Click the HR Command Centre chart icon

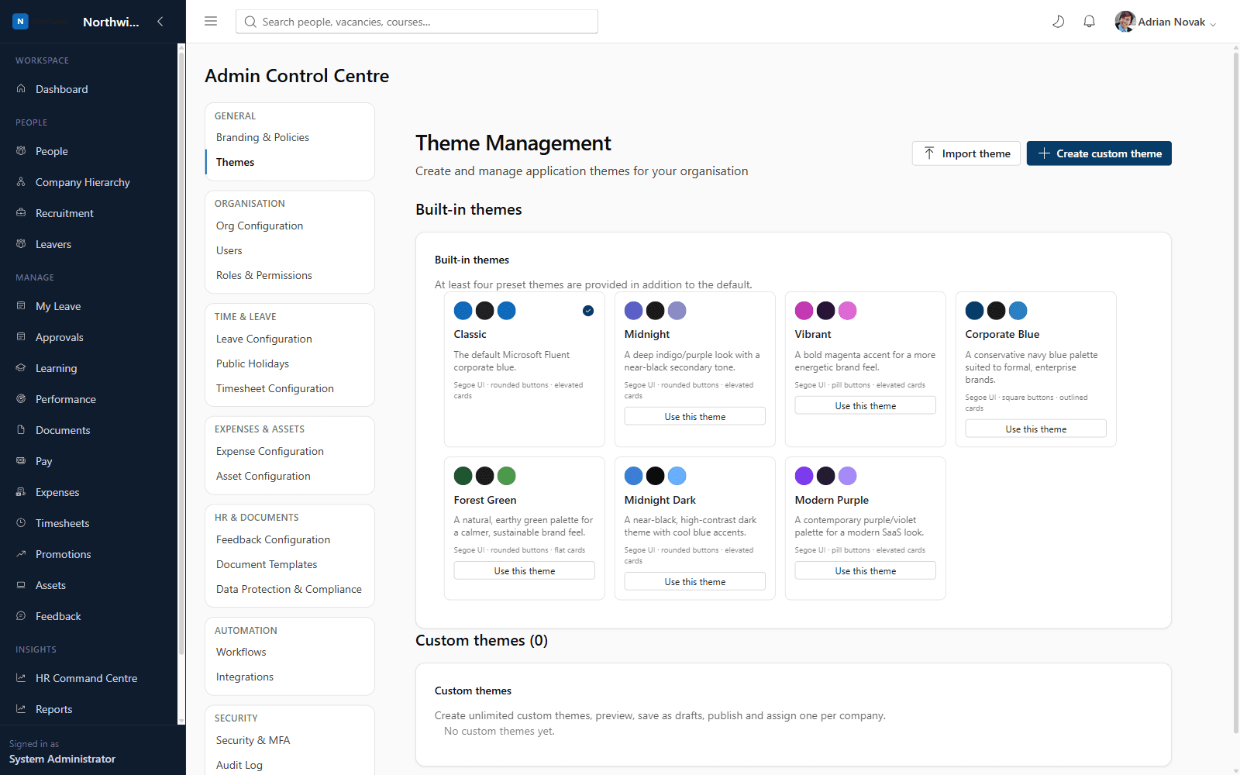21,678
